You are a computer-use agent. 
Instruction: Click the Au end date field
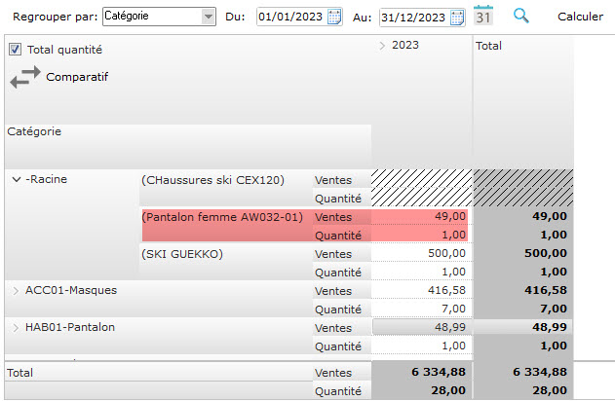click(413, 18)
